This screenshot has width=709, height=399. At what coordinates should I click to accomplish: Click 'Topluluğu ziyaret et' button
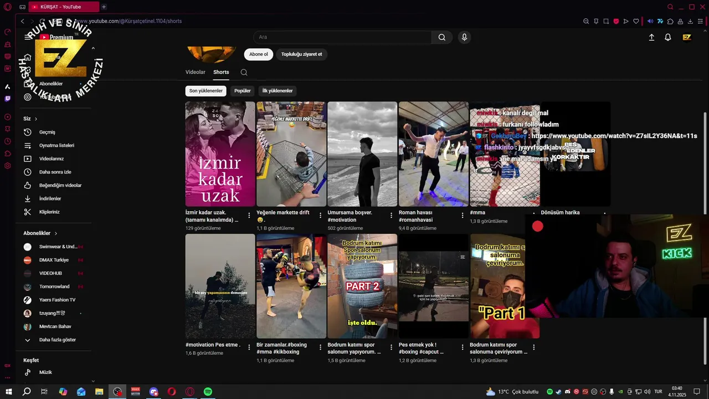[301, 54]
